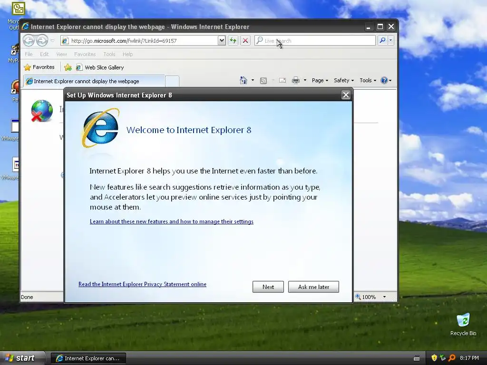Click the Forward navigation arrow button
The height and width of the screenshot is (365, 487).
[42, 40]
